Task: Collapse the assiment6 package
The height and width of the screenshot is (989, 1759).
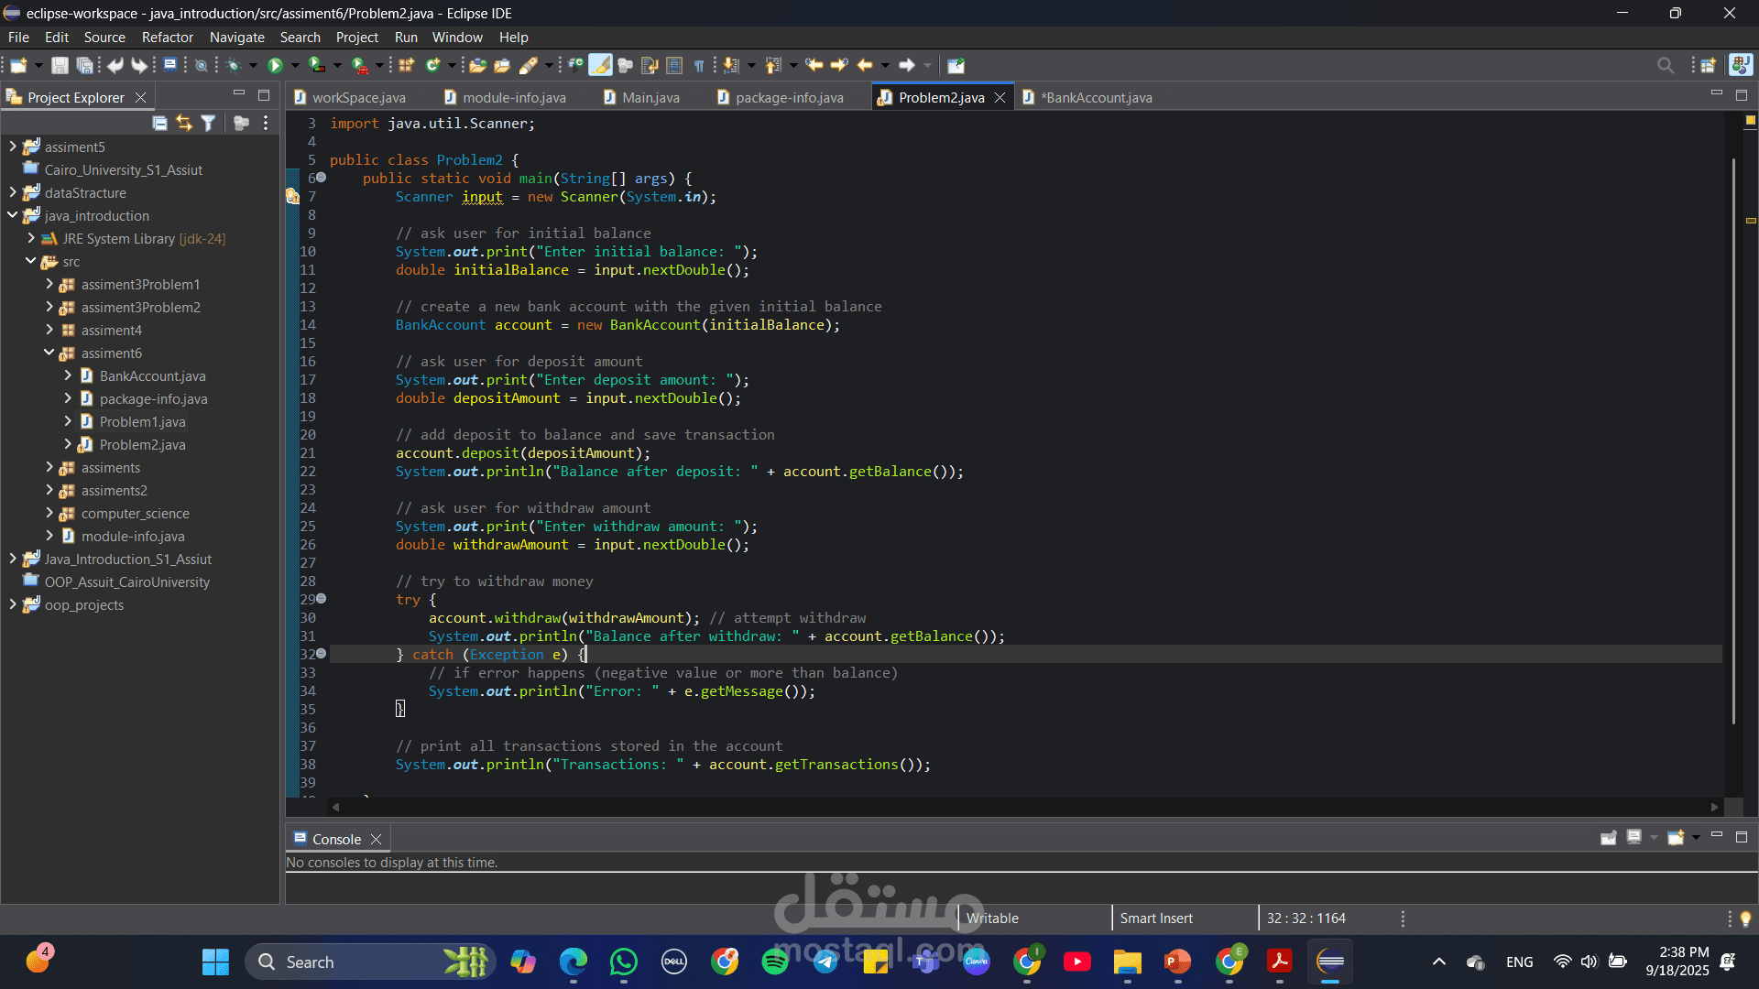Action: coord(49,353)
